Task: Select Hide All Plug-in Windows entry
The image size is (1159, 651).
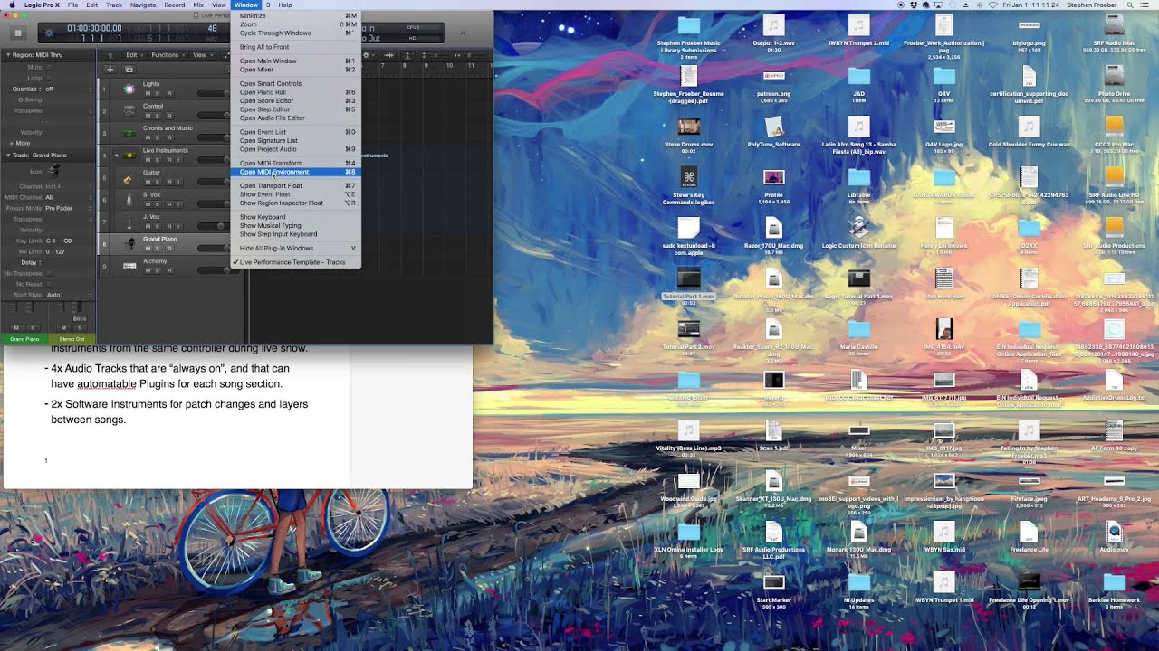Action: coord(296,248)
